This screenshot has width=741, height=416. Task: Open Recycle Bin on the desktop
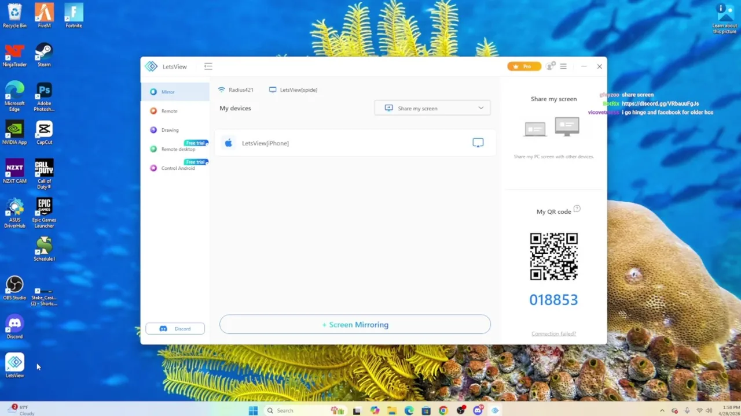pos(14,16)
